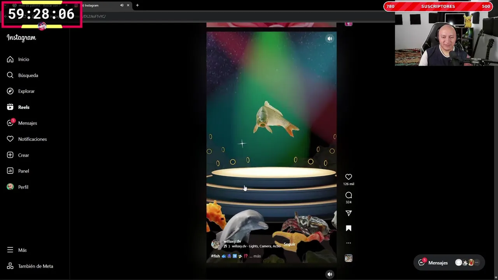Toggle sound on the next reel

330,274
